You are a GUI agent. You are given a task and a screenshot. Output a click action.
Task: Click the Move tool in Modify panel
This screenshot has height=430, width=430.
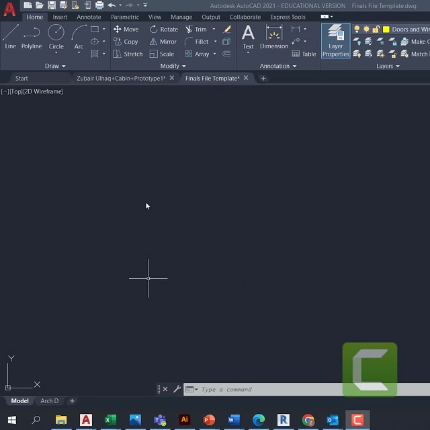(126, 30)
